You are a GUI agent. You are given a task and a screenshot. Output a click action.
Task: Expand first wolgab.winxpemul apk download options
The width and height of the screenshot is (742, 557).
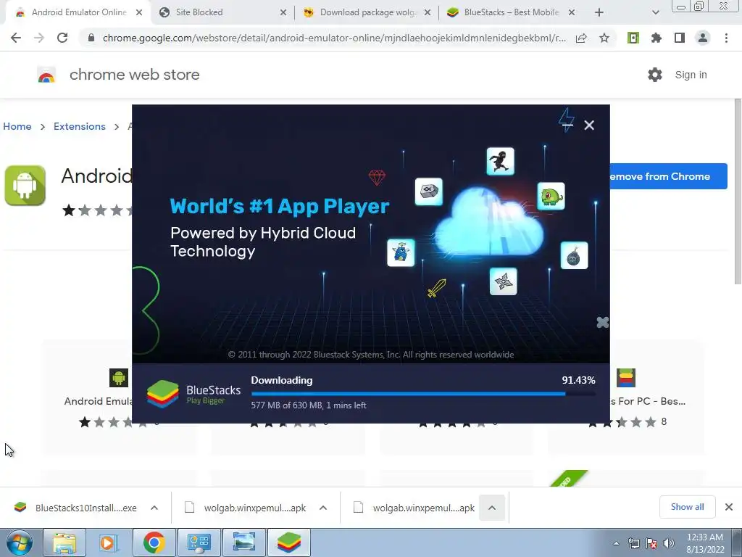coord(323,508)
